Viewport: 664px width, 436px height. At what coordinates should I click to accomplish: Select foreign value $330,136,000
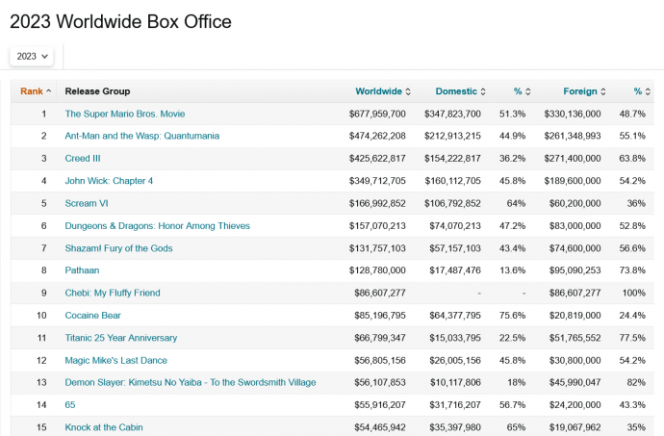[x=573, y=114]
